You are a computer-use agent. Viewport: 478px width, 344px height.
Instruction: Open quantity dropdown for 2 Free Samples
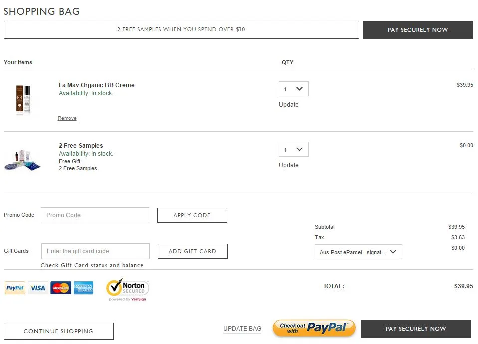(x=293, y=149)
